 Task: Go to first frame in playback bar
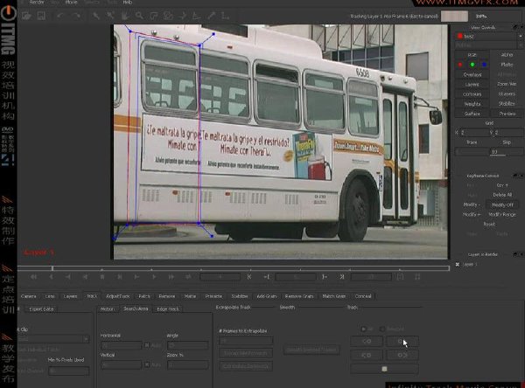33,277
